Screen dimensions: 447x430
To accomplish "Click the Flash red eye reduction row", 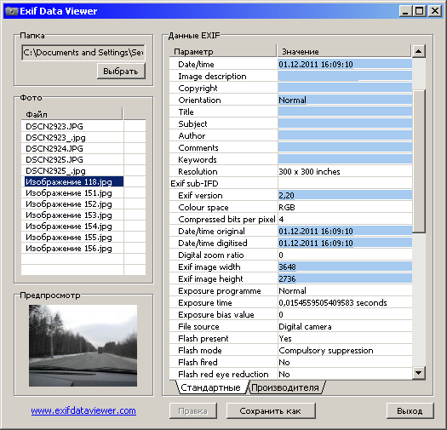I will [291, 374].
